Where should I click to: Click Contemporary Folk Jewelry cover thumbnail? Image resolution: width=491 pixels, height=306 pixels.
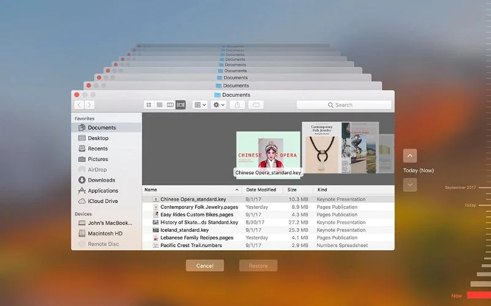[322, 147]
